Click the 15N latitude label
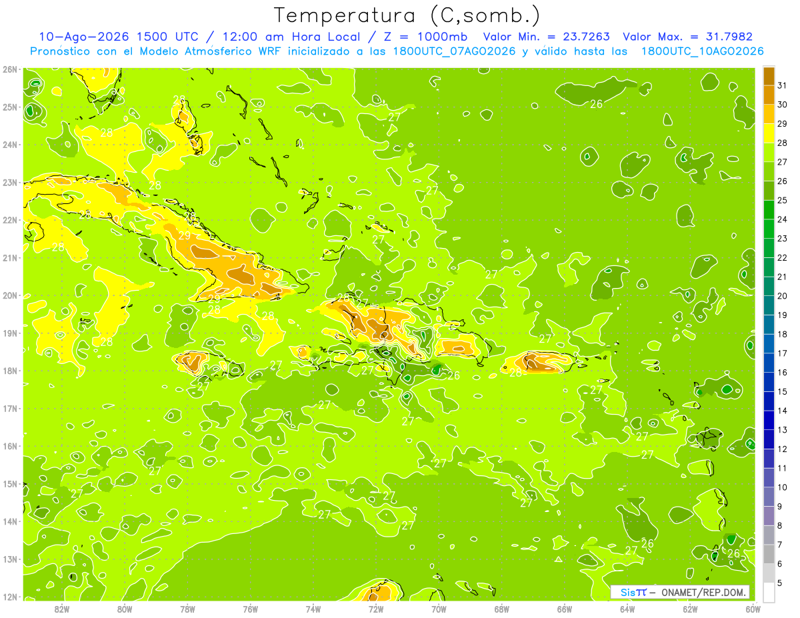Viewport: 800px width, 618px height. click(10, 484)
